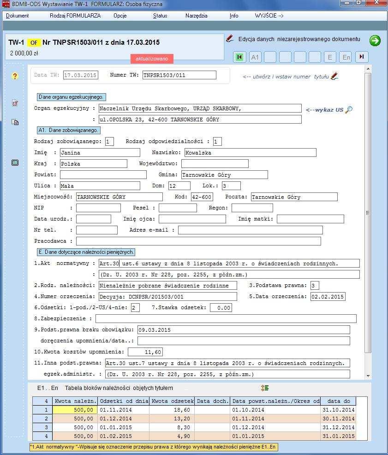Screen dimensions: 388x455
Task: Click the empty Powiat field
Action: pos(103,175)
